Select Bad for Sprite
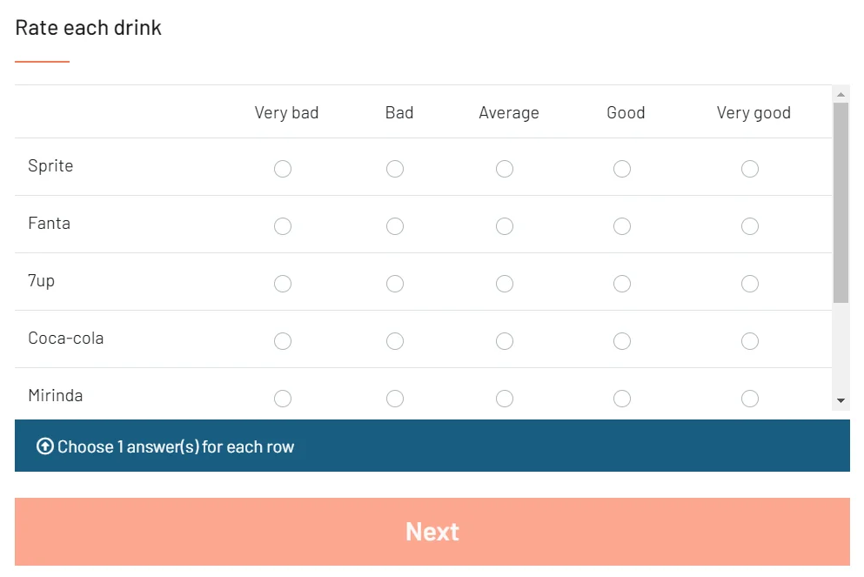The width and height of the screenshot is (864, 577). click(x=395, y=169)
